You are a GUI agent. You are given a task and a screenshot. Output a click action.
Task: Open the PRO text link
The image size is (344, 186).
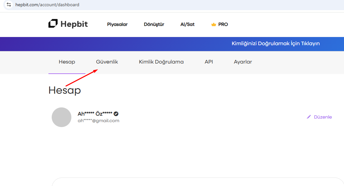(223, 24)
